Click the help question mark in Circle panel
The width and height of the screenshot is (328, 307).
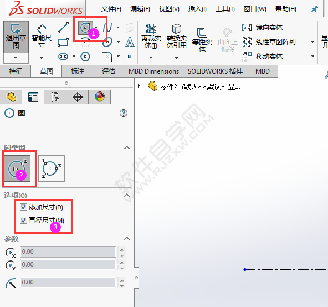pos(124,113)
